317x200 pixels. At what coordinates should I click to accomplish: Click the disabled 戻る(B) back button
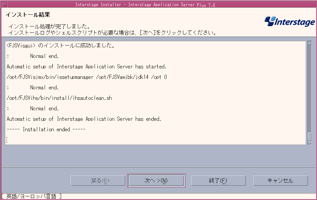pos(98,180)
